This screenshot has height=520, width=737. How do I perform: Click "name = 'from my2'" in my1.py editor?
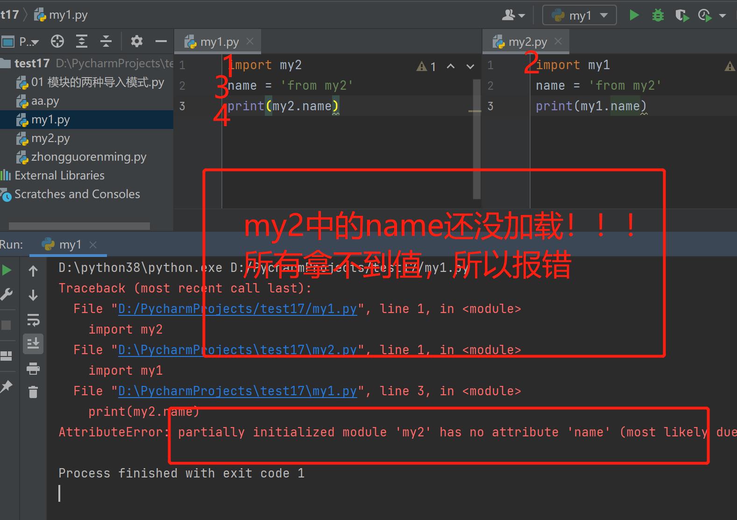pyautogui.click(x=291, y=85)
